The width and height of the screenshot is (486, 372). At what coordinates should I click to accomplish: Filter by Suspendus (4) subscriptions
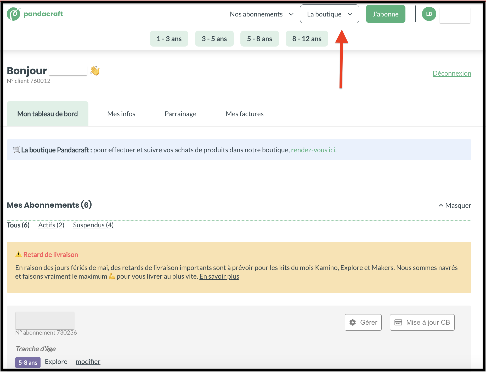click(93, 225)
